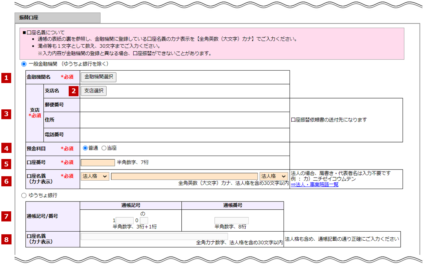This screenshot has height=266, width=427.
Task: Open the 法人・事業略語一覧 link
Action: (x=314, y=184)
